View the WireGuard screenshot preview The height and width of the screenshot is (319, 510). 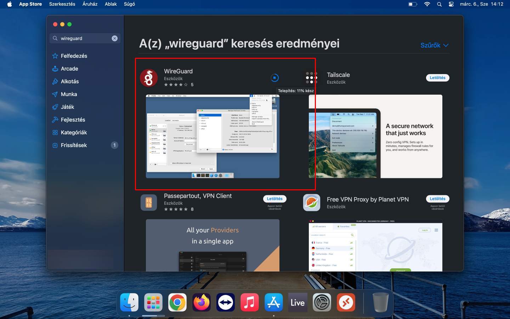click(x=212, y=136)
